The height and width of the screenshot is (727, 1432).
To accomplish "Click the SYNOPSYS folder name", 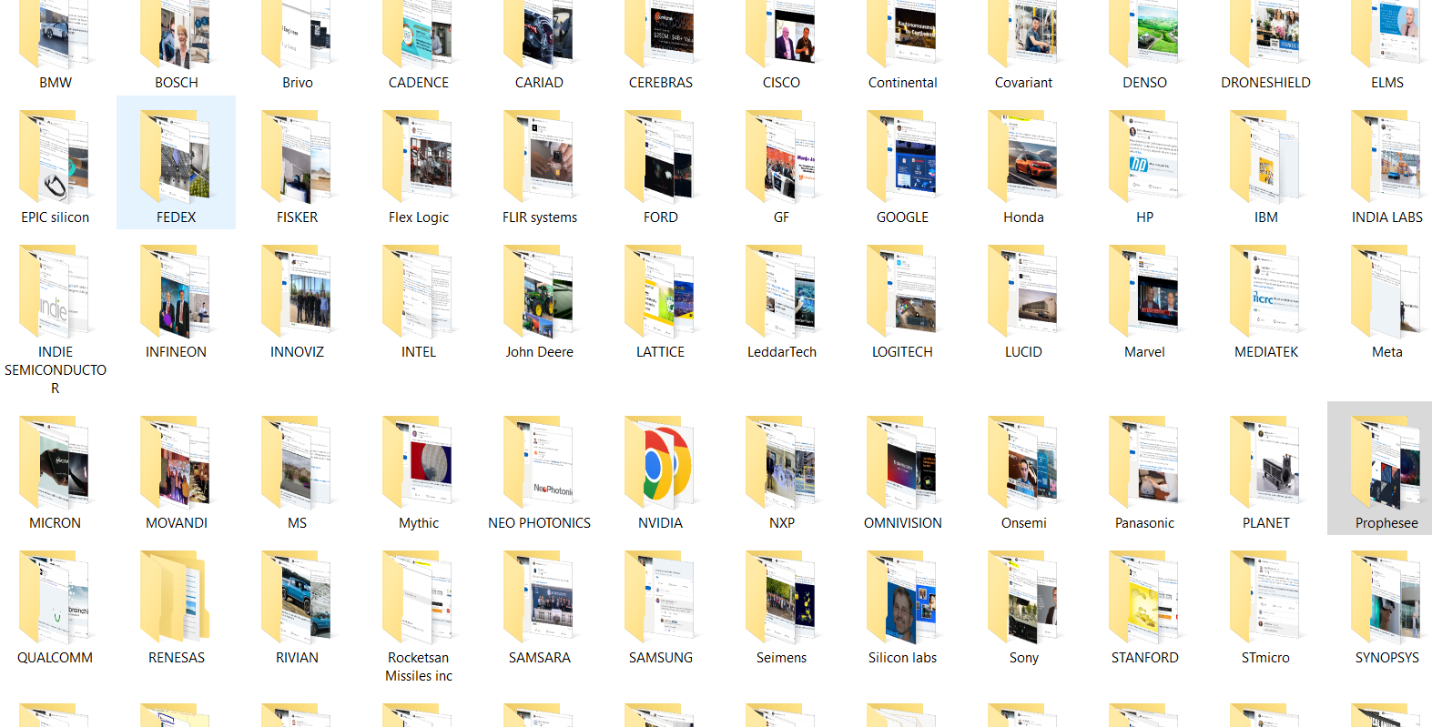I will [x=1386, y=658].
